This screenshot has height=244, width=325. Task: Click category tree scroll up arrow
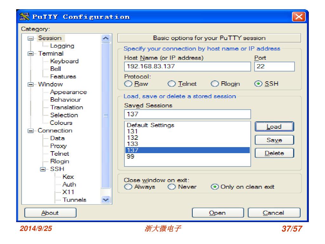pyautogui.click(x=106, y=38)
